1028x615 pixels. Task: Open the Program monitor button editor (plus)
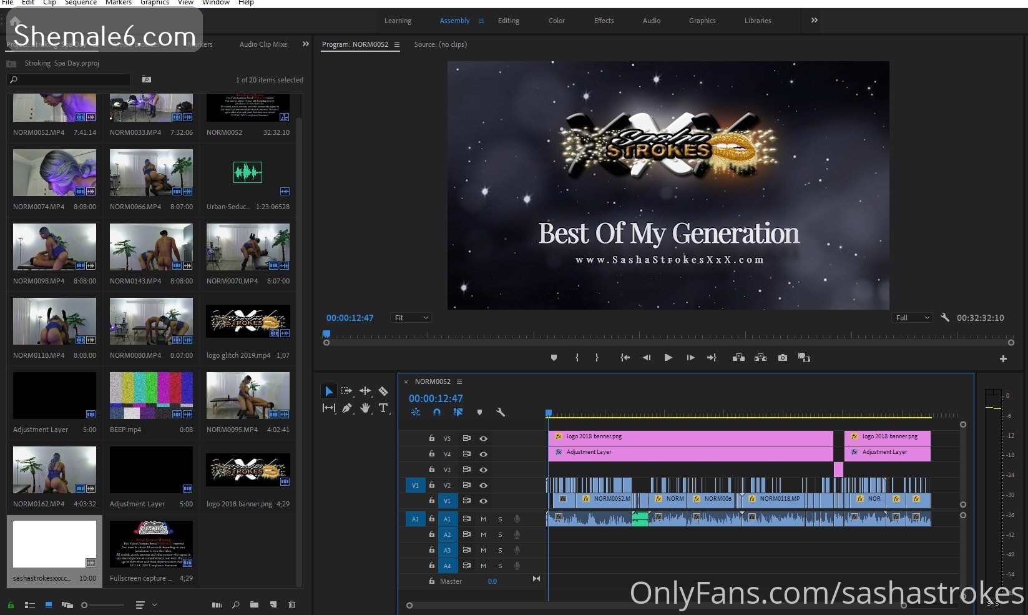pos(1003,358)
